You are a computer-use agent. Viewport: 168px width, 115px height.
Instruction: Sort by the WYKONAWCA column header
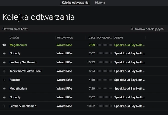[65, 38]
